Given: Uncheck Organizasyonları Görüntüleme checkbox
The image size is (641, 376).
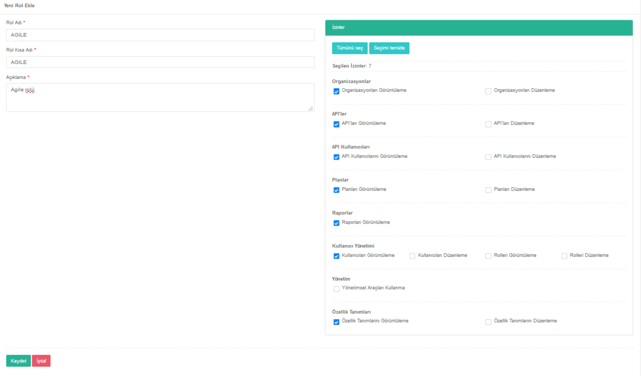Looking at the screenshot, I should click(x=336, y=91).
